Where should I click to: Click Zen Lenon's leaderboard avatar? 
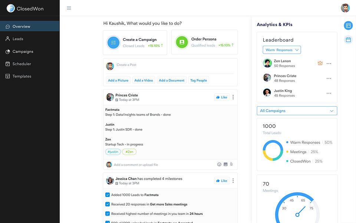(267, 63)
